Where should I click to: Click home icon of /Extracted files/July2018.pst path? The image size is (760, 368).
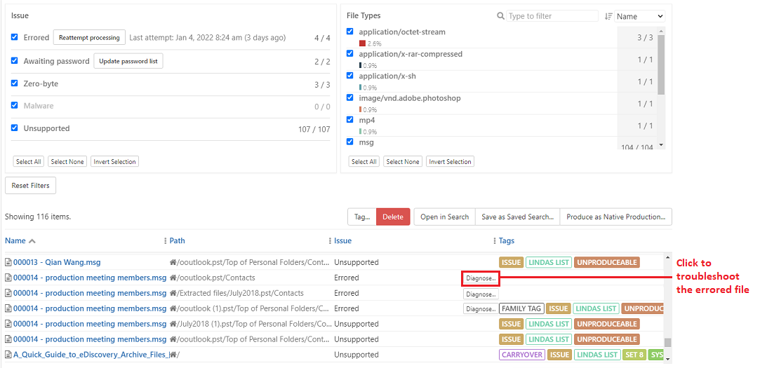[173, 293]
